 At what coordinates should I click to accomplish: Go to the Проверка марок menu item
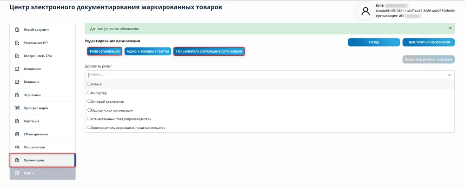42,108
